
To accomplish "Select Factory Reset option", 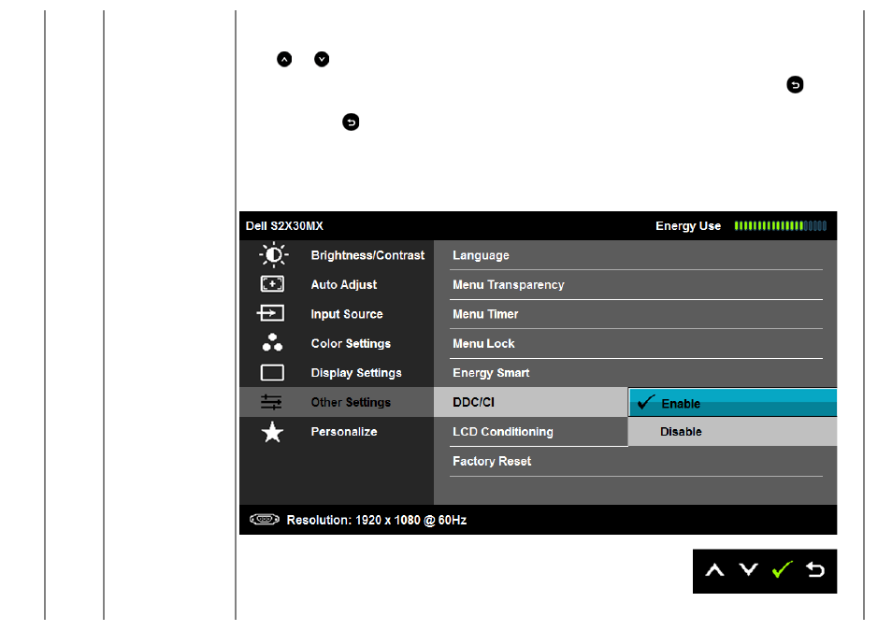I will tap(636, 462).
